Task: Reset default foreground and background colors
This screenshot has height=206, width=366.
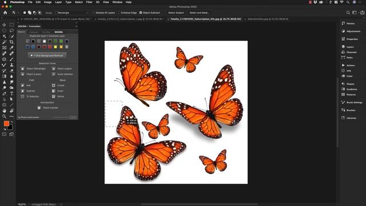Action: click(5, 129)
